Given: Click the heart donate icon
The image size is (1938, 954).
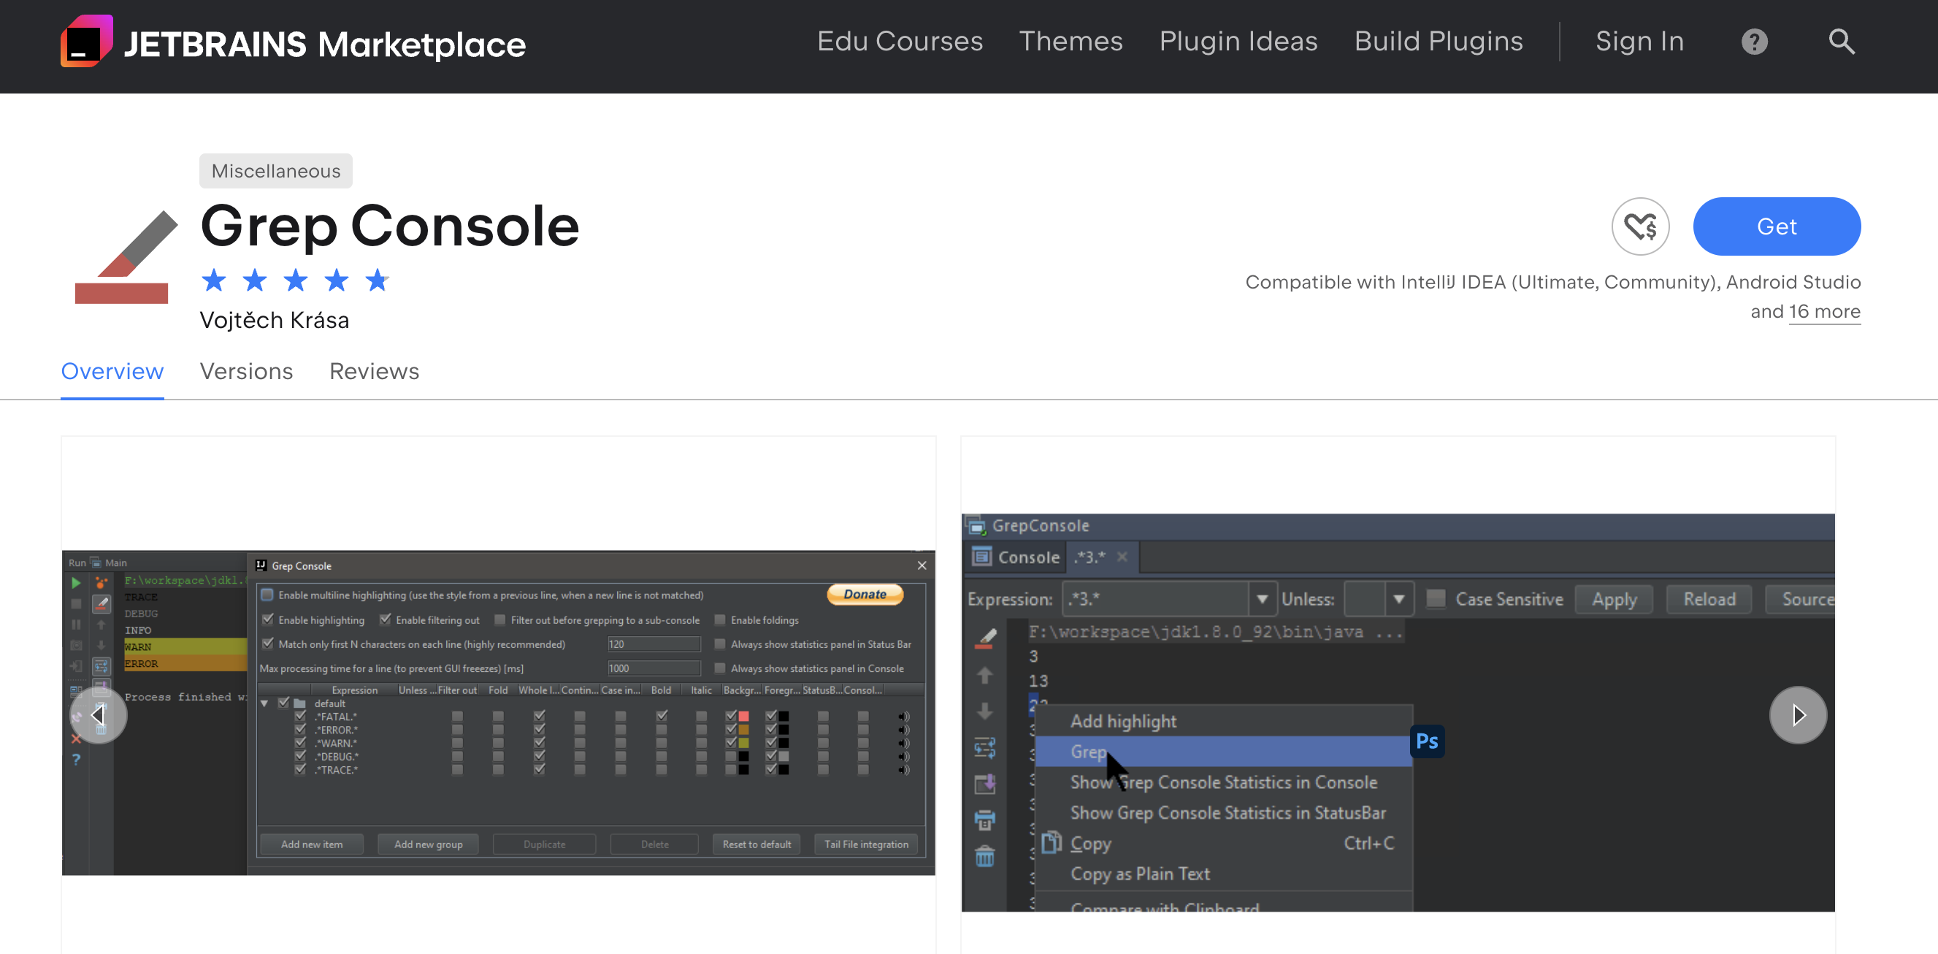Looking at the screenshot, I should tap(1640, 226).
